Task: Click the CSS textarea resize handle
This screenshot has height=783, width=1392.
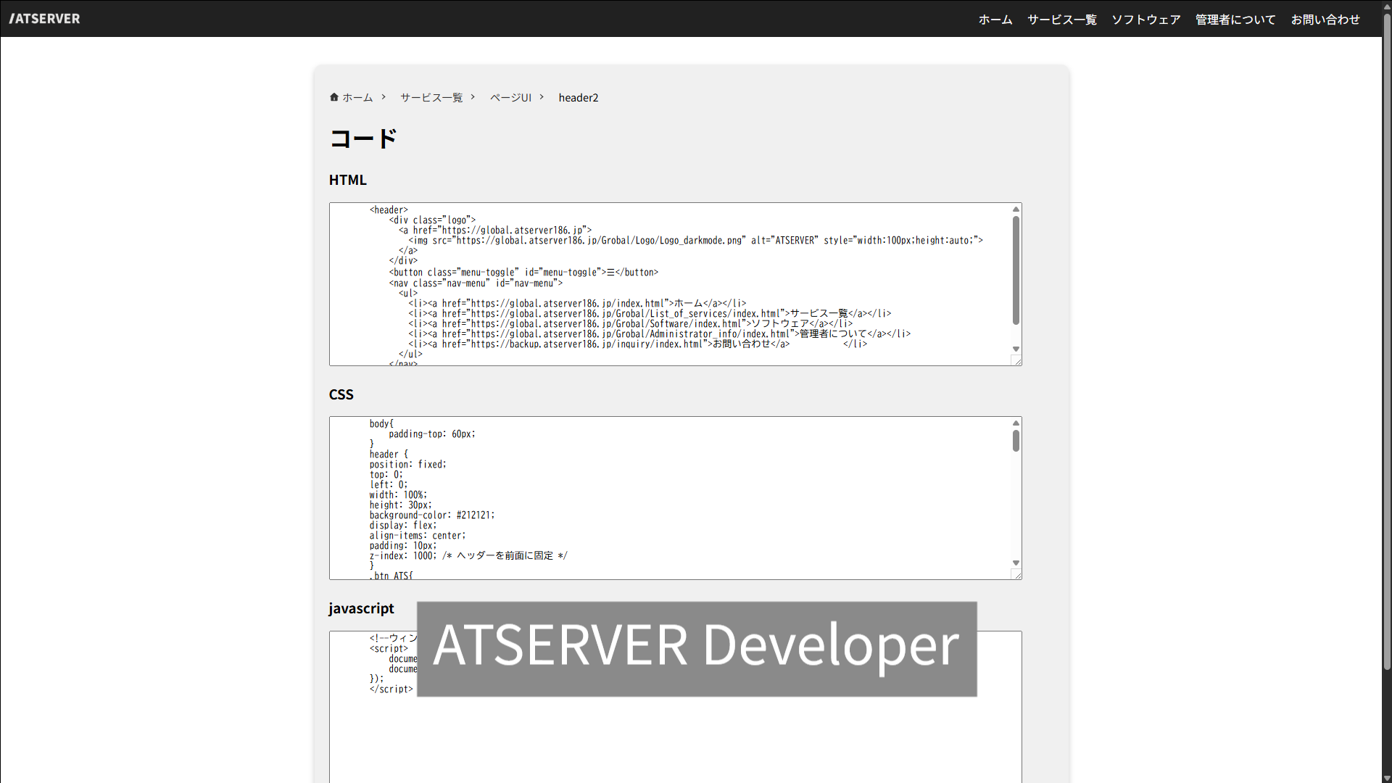Action: 1016,574
